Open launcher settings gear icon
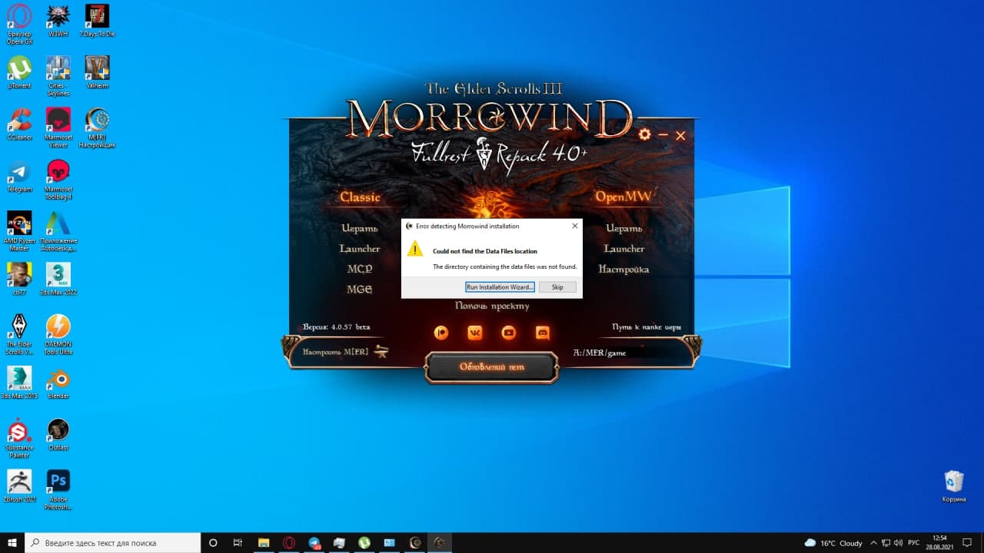Viewport: 984px width, 553px height. coord(644,134)
